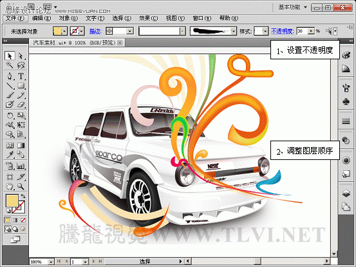
Task: Open the 文字(T) menu
Action: tap(95, 18)
